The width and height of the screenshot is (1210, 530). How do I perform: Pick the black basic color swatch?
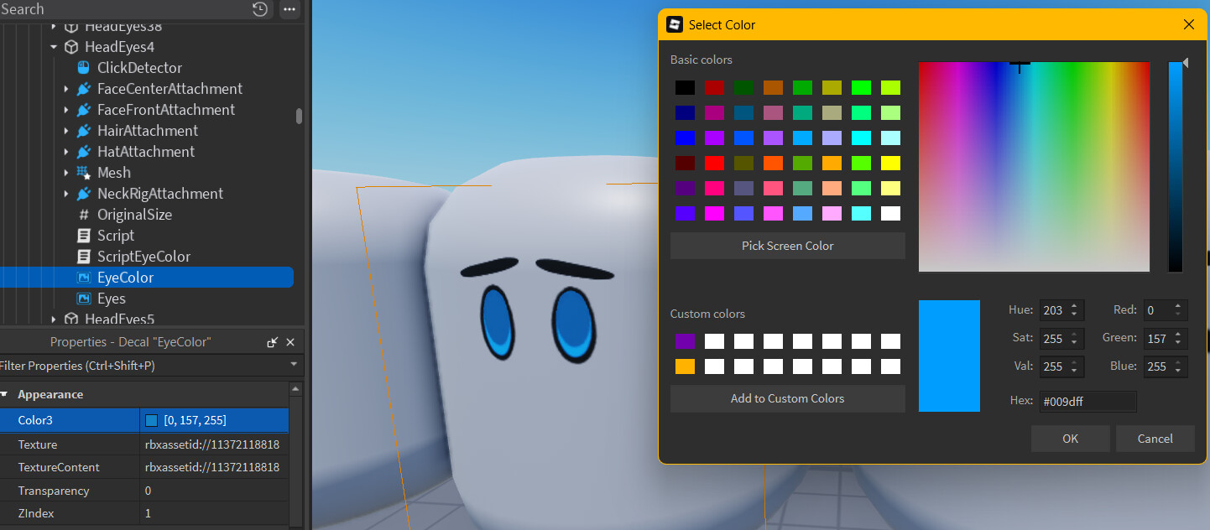tap(685, 88)
